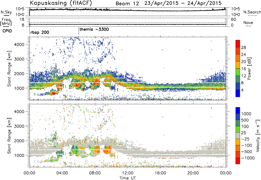261x180 pixels.
Task: Click the 'Nave' legend label
Action: [248, 22]
